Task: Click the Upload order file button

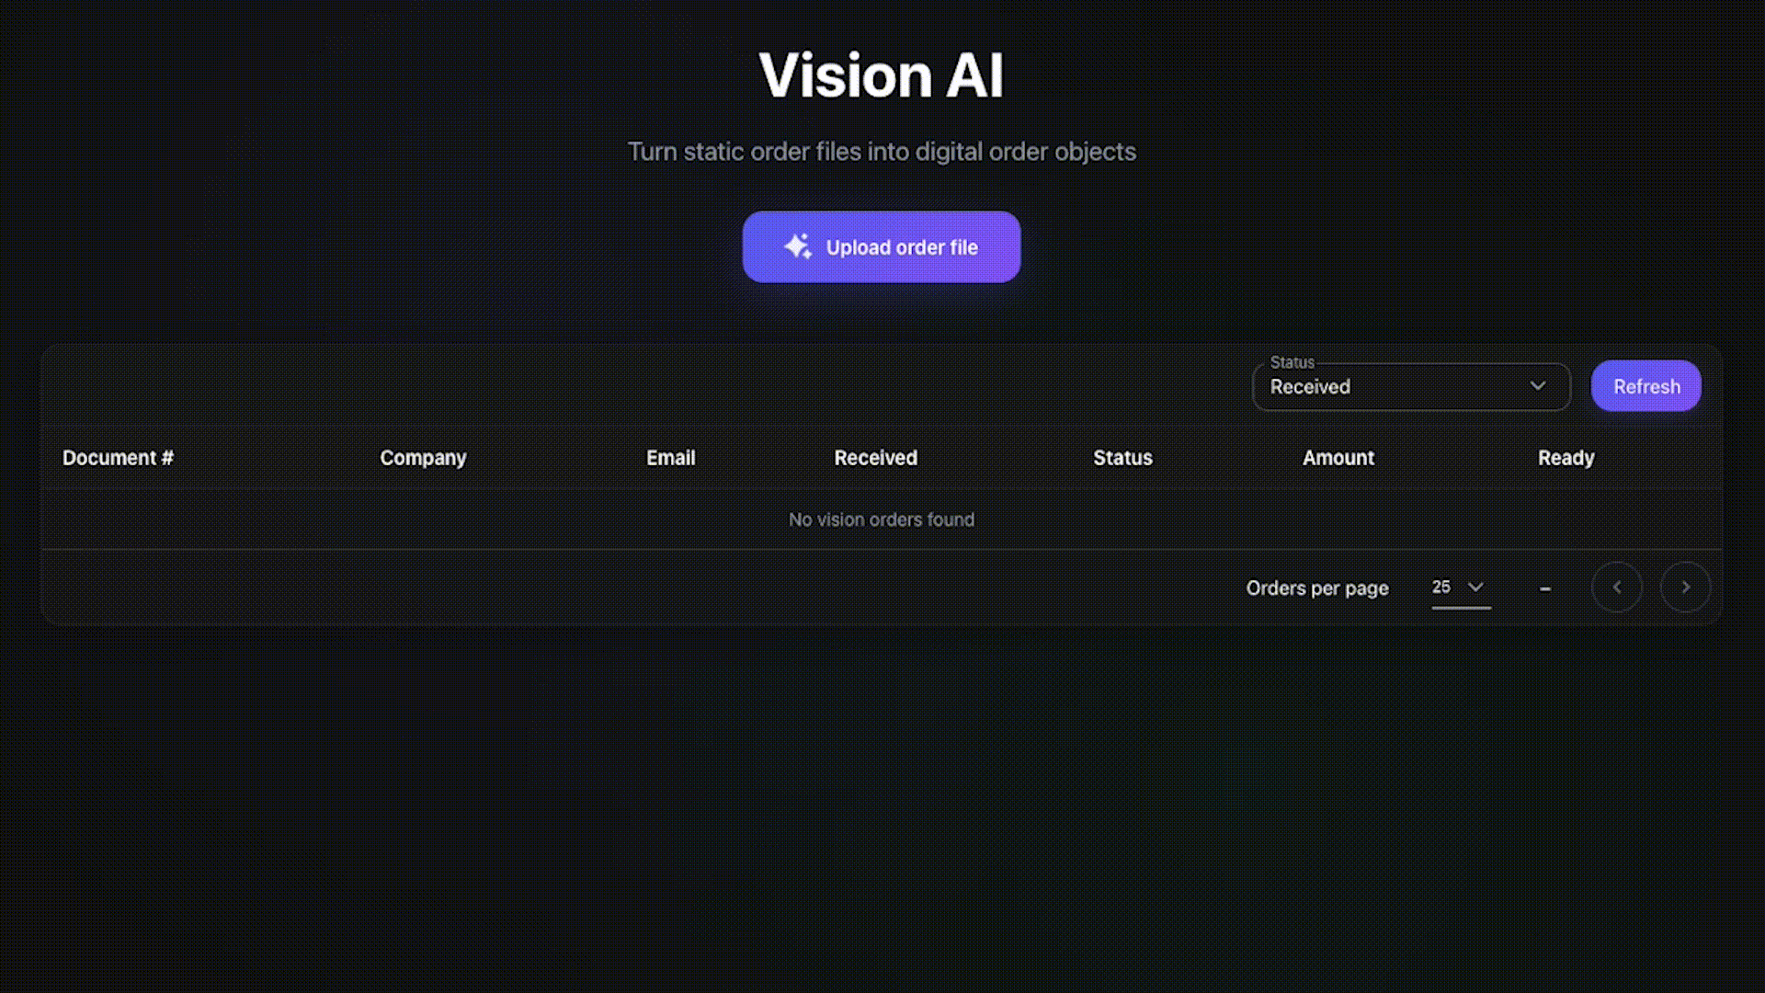Action: point(881,246)
